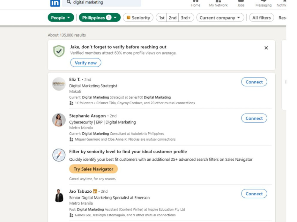Image resolution: width=297 pixels, height=222 pixels.
Task: Click the Sales Navigator compass icon
Action: (x=59, y=155)
